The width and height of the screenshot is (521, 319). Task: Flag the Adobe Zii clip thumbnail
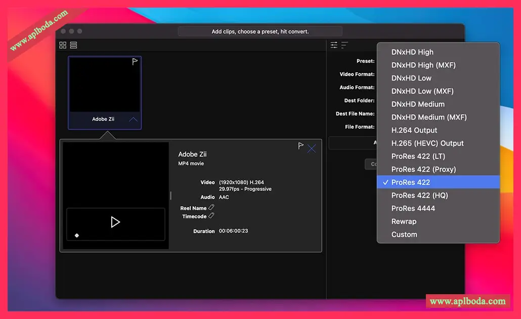[135, 62]
